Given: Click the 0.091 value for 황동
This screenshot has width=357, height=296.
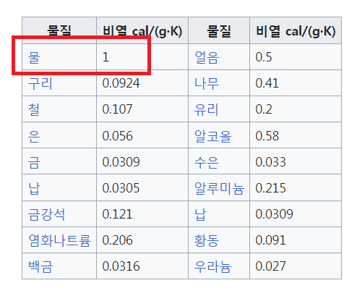Looking at the screenshot, I should 270,240.
